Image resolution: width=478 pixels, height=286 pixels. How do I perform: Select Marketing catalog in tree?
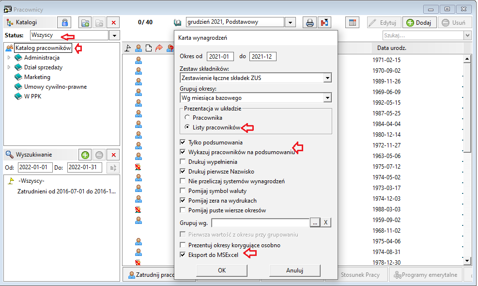[37, 77]
